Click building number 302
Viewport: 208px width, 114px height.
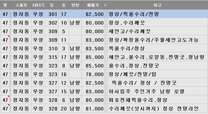point(53,23)
